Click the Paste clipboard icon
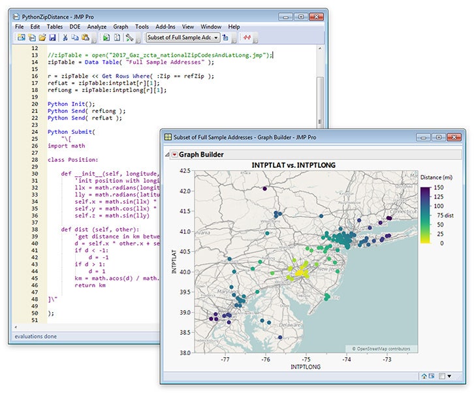The width and height of the screenshot is (474, 393). pyautogui.click(x=86, y=38)
